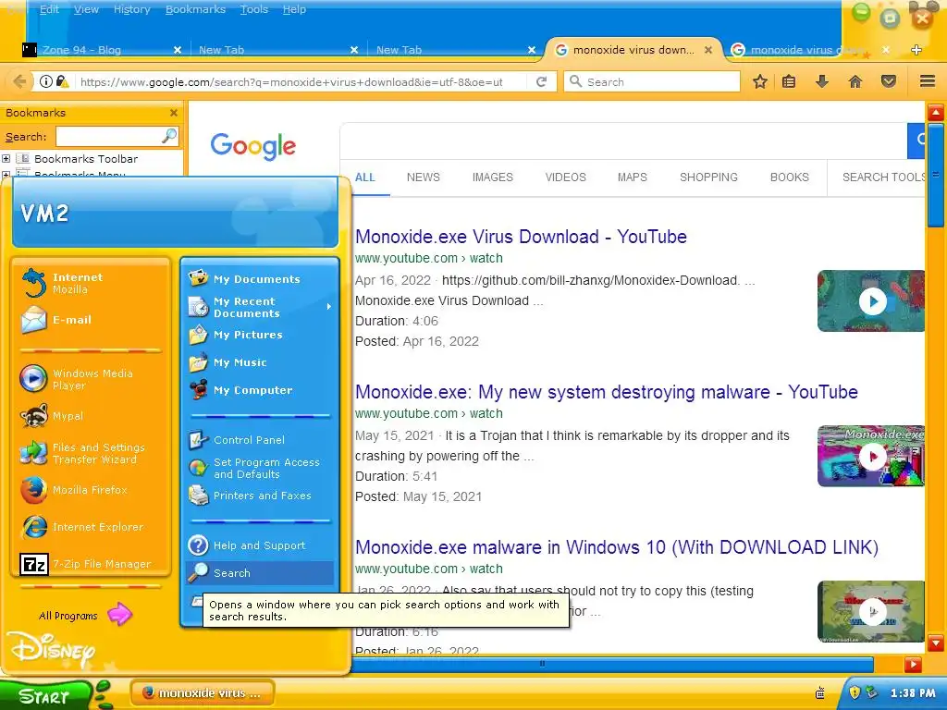Open the downloads arrow icon
The width and height of the screenshot is (947, 710).
click(x=822, y=81)
